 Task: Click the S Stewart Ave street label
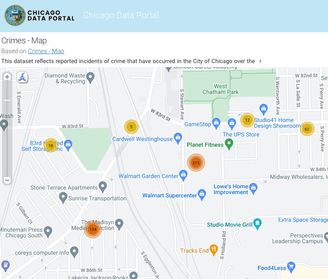[182, 104]
